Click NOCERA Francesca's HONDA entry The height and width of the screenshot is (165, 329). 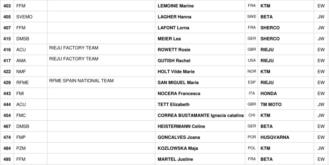(269, 93)
